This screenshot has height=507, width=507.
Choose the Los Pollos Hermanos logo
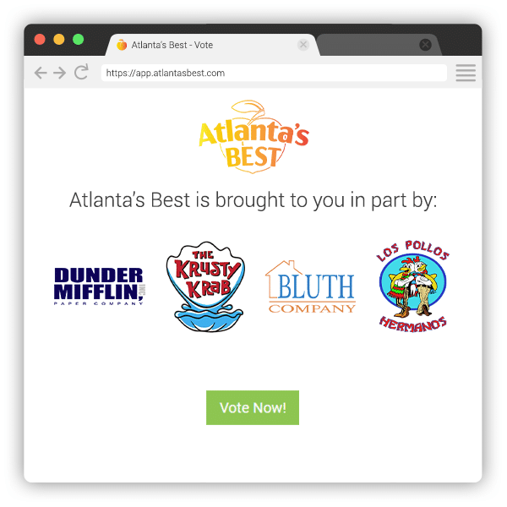pyautogui.click(x=413, y=286)
